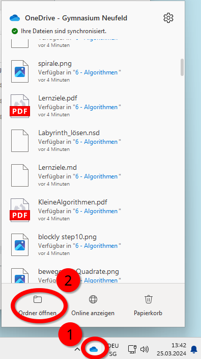Click the Papierkorb label
Image resolution: width=201 pixels, height=359 pixels.
coord(148,313)
